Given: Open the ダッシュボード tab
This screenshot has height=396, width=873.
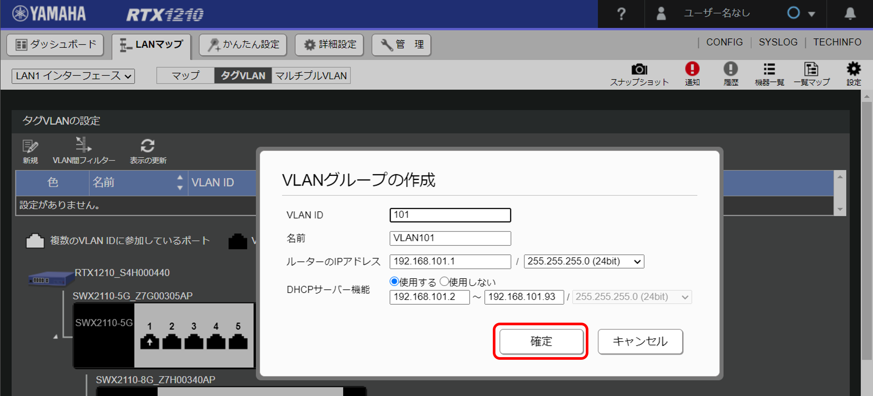Looking at the screenshot, I should pyautogui.click(x=55, y=45).
